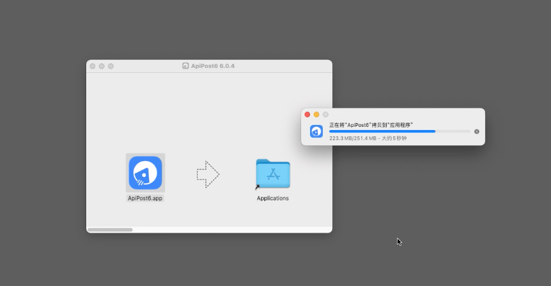Click the greyed minimize button of ApiPost6 window
Viewport: 551px width, 286px height.
click(x=101, y=66)
